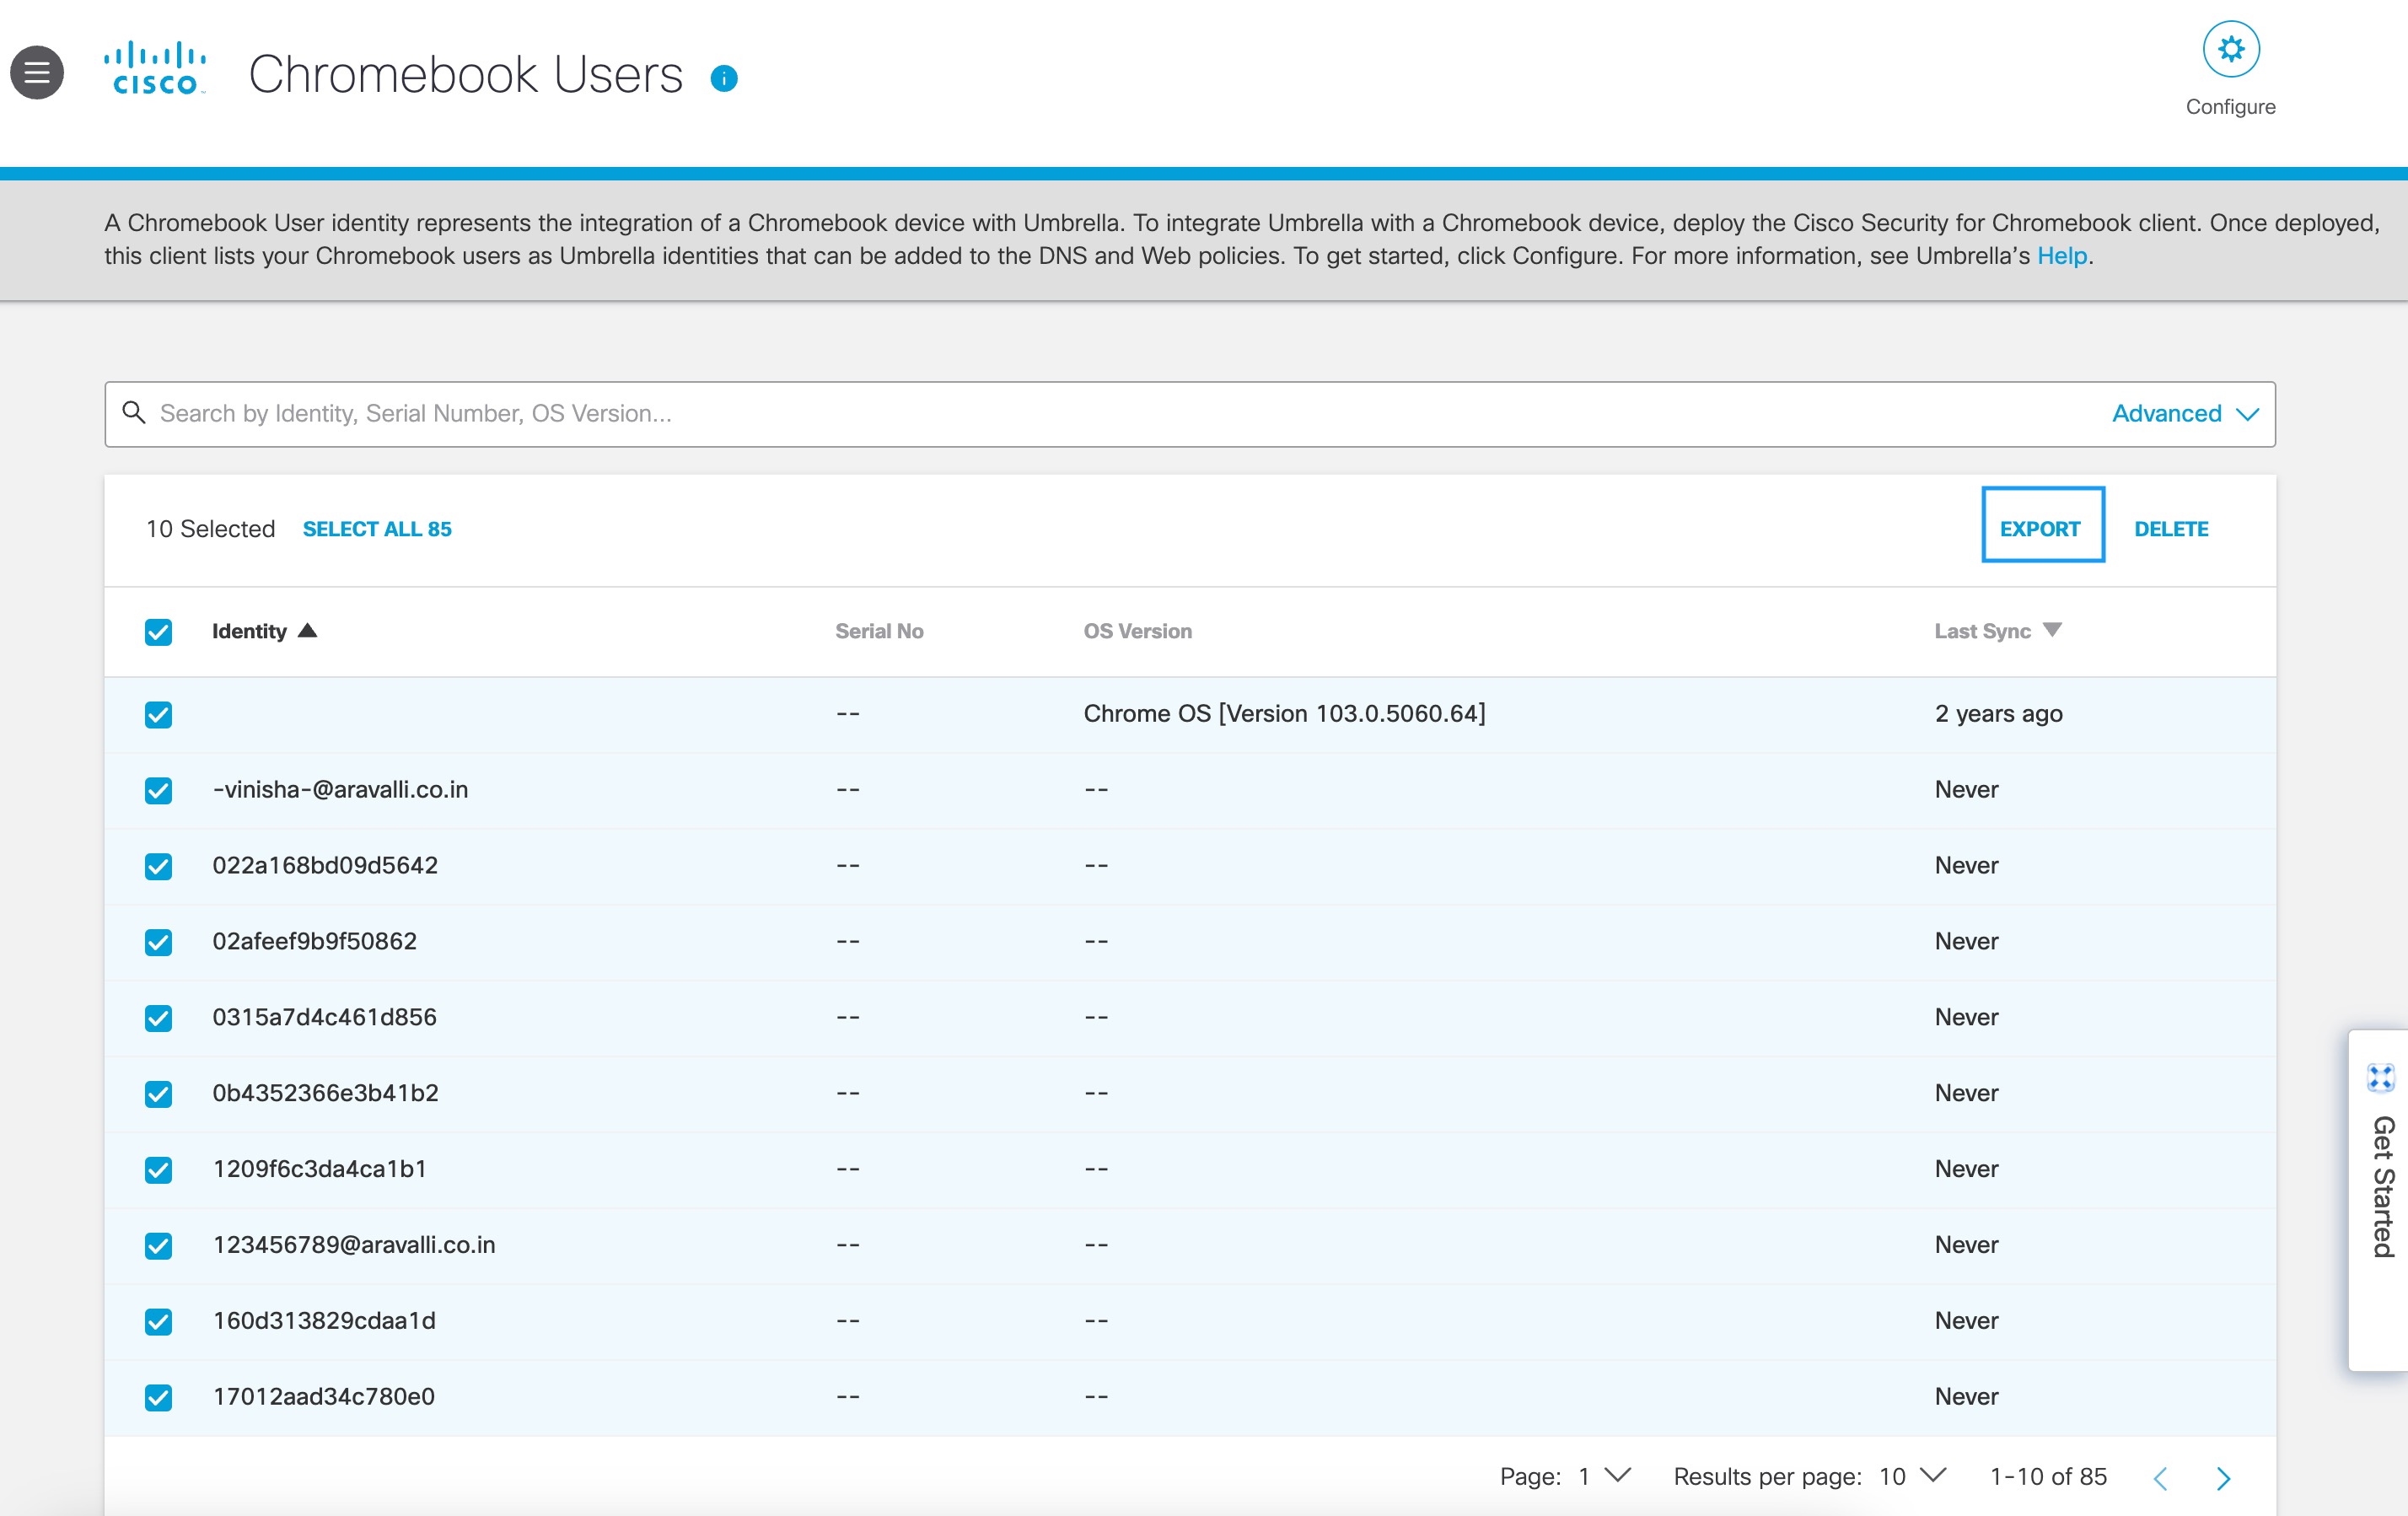Image resolution: width=2408 pixels, height=1516 pixels.
Task: Deselect the 17012aad34c780e0 row checkbox
Action: point(158,1398)
